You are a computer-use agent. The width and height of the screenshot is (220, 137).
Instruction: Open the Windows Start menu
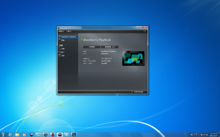[3, 135]
